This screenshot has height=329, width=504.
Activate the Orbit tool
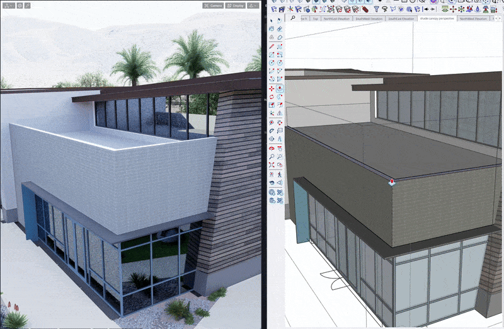272,148
